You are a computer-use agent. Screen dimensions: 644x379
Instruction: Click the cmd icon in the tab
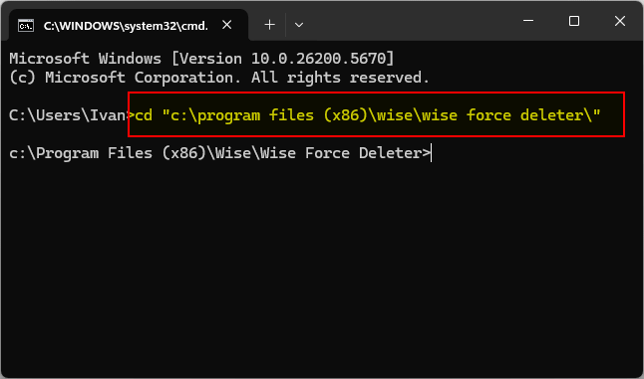pyautogui.click(x=26, y=26)
